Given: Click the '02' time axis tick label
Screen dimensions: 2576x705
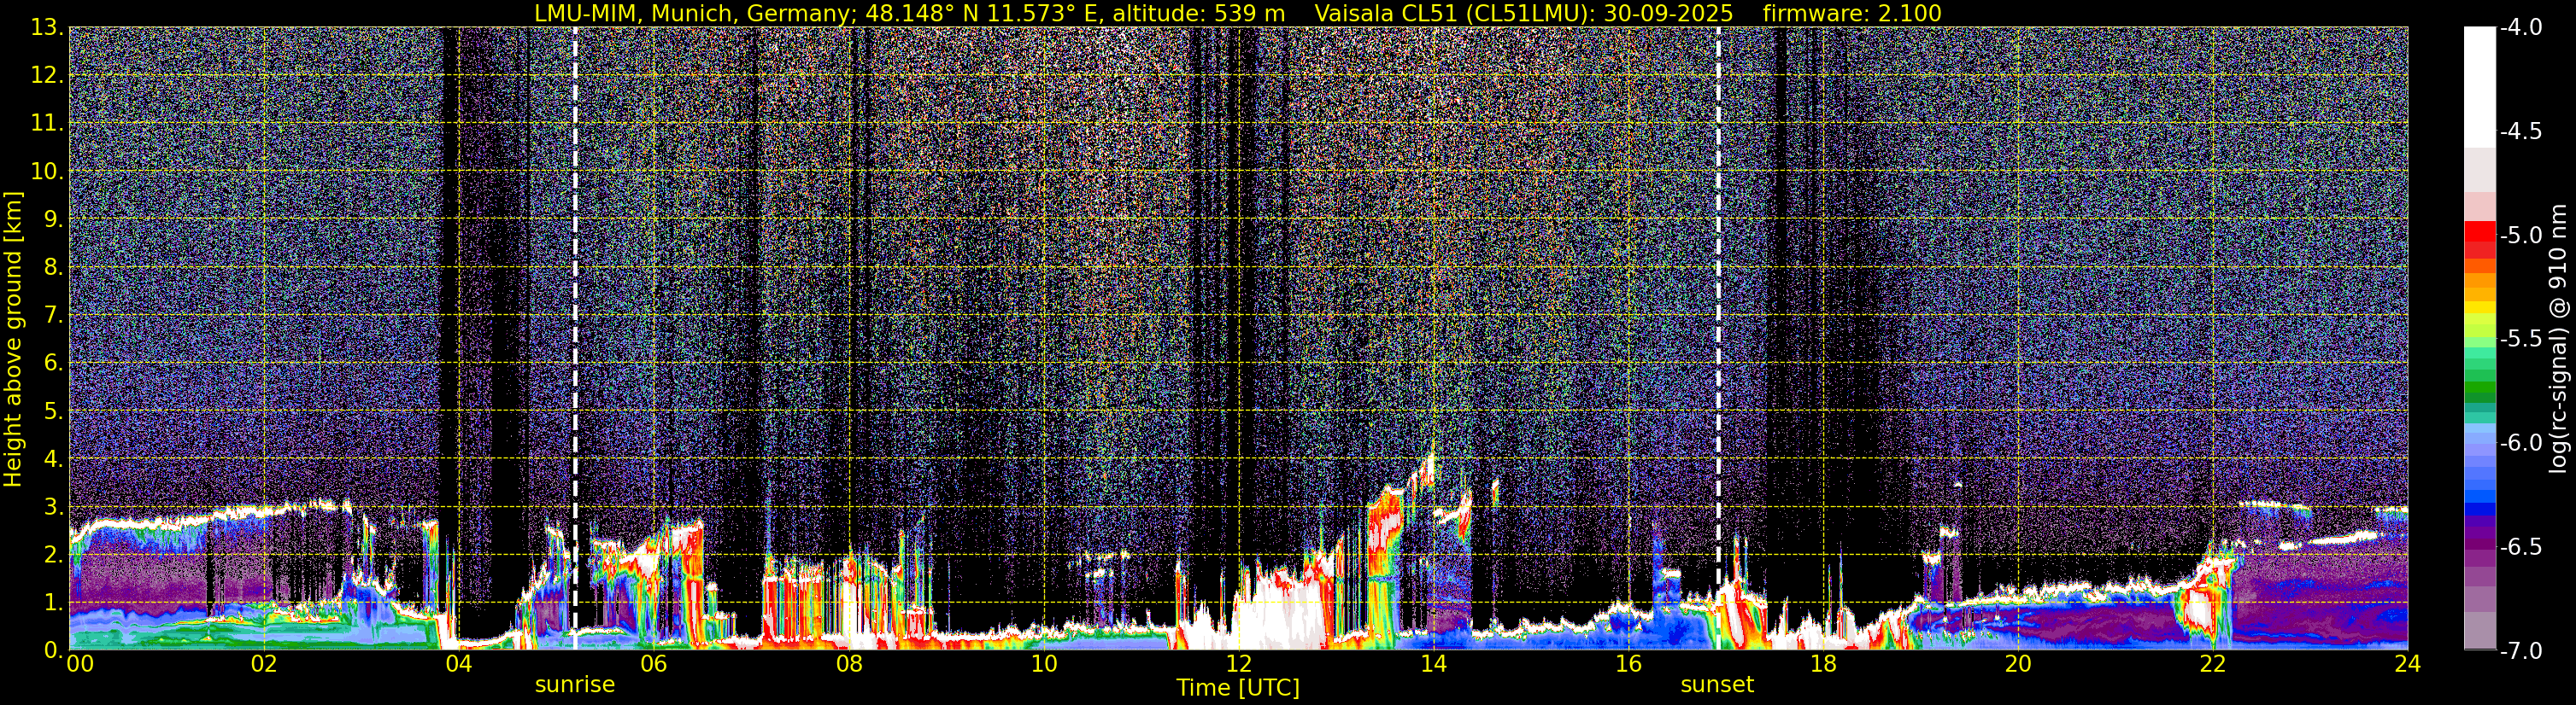Looking at the screenshot, I should pyautogui.click(x=264, y=664).
